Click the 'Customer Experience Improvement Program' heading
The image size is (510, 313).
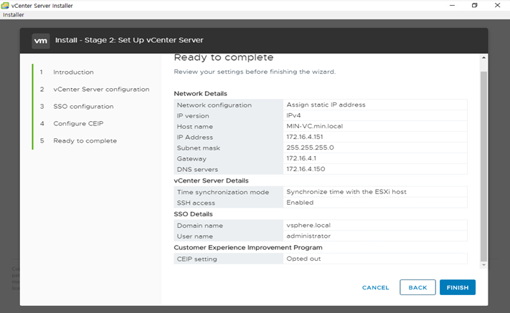[248, 247]
